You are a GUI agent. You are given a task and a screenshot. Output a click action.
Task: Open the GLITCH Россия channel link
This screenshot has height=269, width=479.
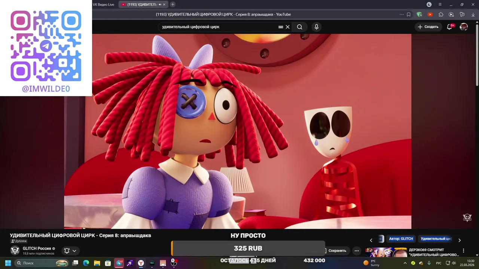(37, 248)
